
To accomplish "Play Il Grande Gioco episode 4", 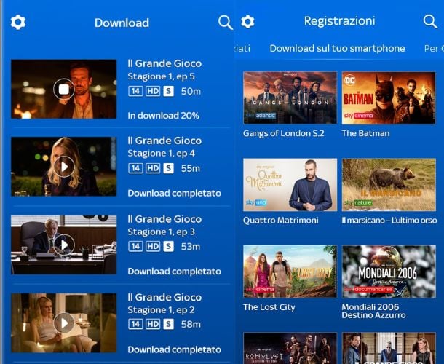I will 64,167.
